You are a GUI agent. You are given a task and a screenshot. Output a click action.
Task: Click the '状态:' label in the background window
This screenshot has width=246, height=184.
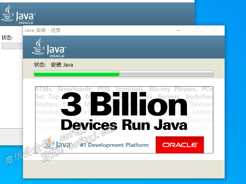(x=7, y=38)
